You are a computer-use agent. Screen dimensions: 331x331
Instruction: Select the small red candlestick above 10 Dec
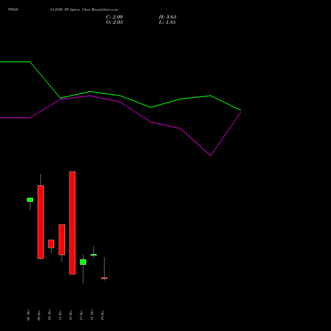(51, 244)
